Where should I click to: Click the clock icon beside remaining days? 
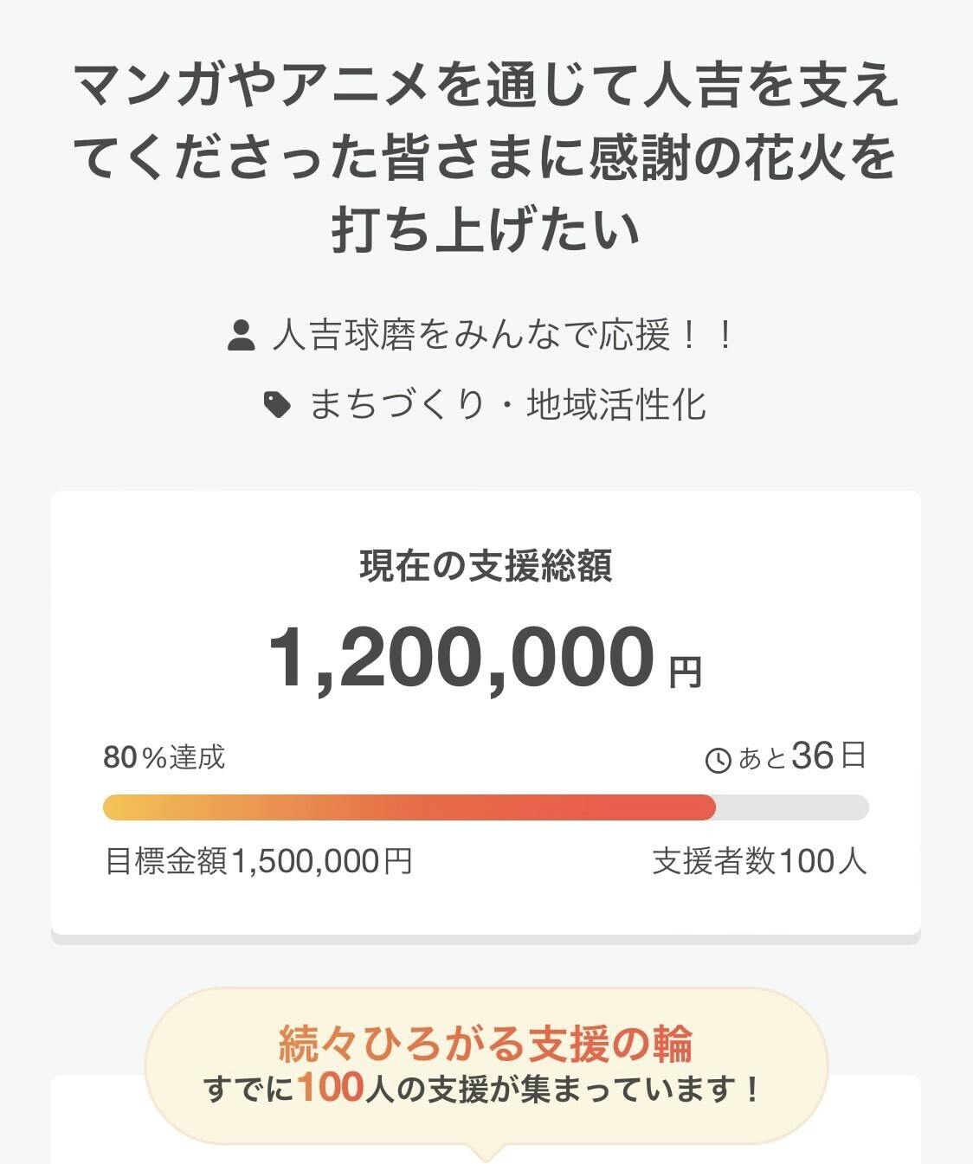718,760
